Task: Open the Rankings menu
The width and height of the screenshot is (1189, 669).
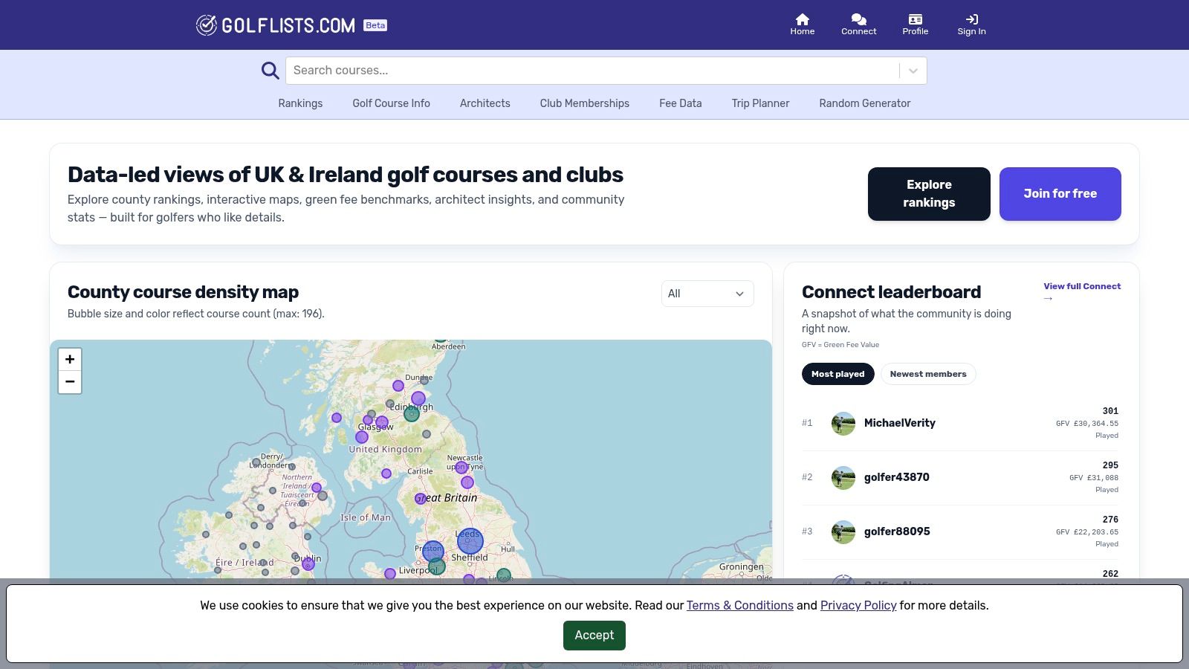Action: click(300, 103)
